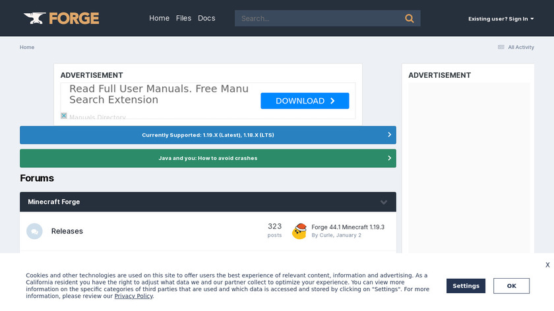Click the ad text Read Full User Manuals
The height and width of the screenshot is (311, 554).
pyautogui.click(x=159, y=94)
